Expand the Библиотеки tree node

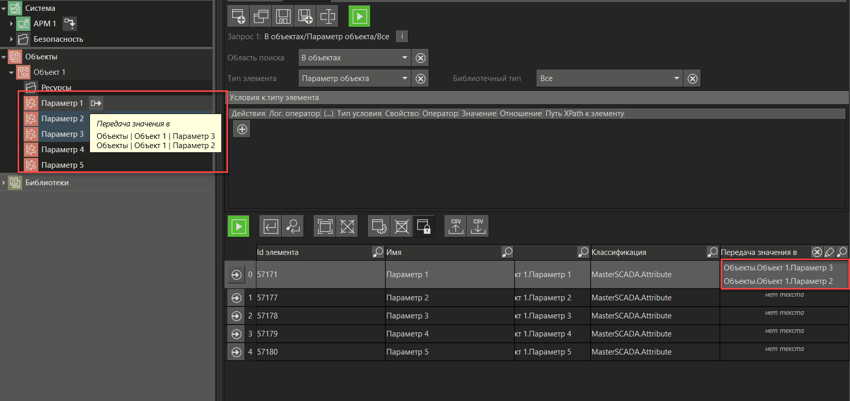(4, 183)
